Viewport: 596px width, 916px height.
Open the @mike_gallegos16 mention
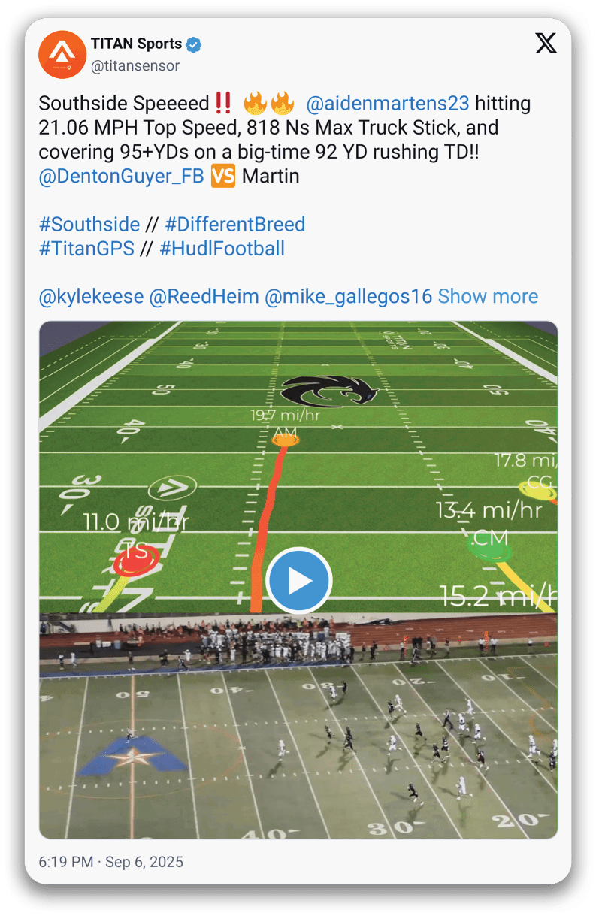pos(349,297)
